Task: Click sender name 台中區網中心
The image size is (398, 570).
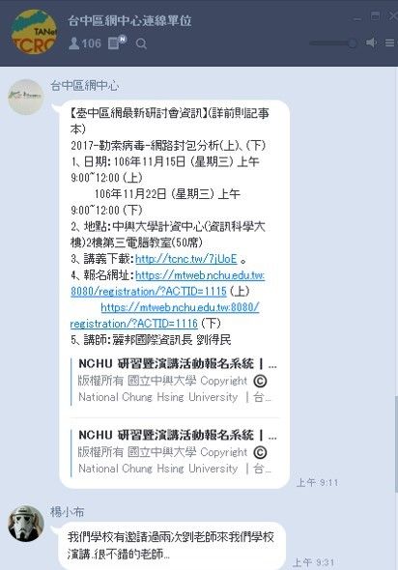Action: [84, 86]
